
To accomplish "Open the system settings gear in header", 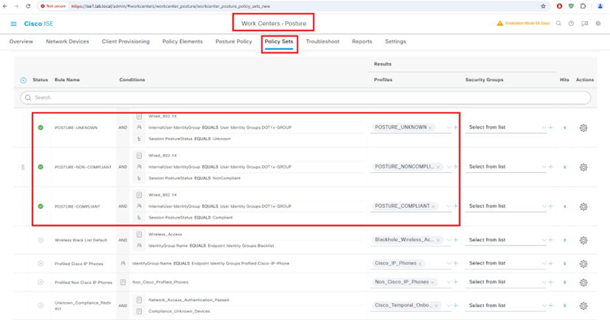I will (598, 23).
